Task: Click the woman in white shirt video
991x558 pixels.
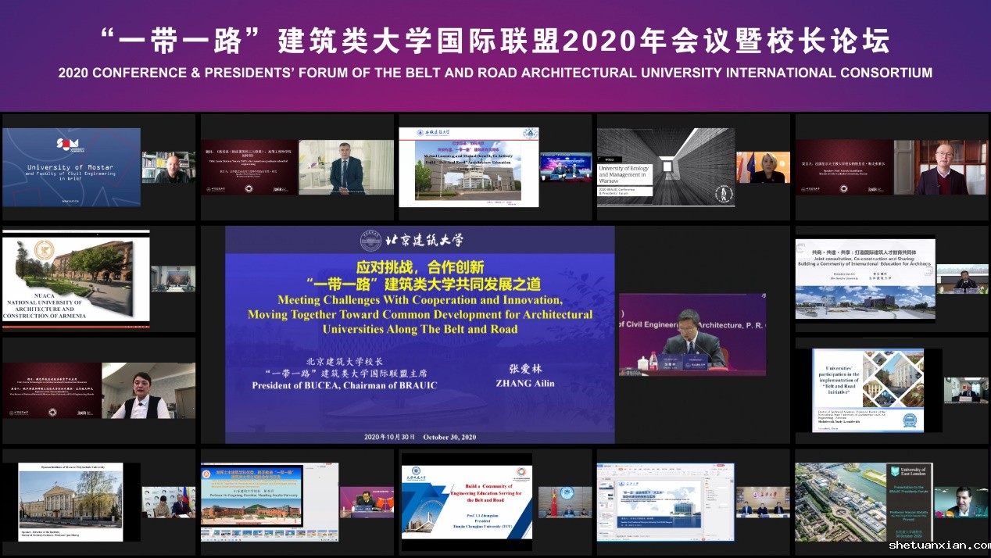Action: [x=148, y=390]
